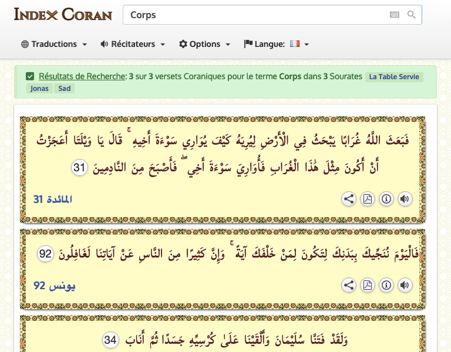The width and height of the screenshot is (451, 352).
Task: Listen to Yunus verse 92 audio
Action: (405, 286)
